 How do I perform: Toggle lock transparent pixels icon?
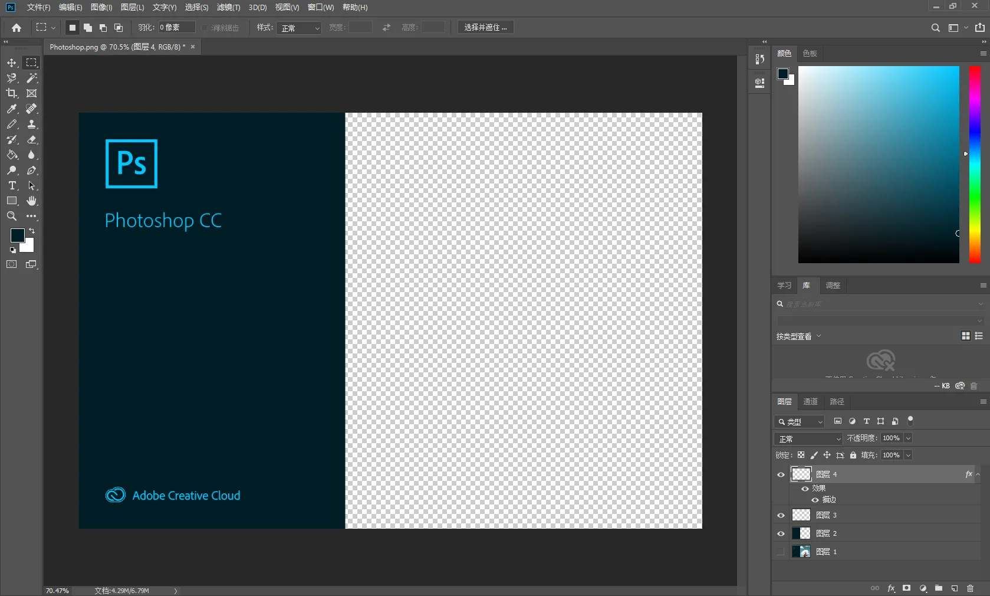(x=801, y=455)
